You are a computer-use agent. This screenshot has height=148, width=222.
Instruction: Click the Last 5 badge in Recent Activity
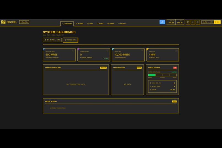click(x=174, y=101)
